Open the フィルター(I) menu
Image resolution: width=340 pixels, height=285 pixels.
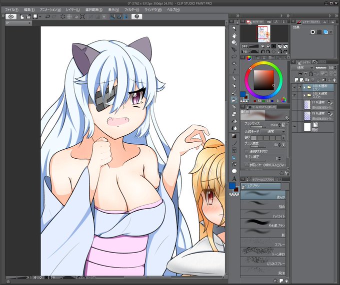pyautogui.click(x=132, y=10)
